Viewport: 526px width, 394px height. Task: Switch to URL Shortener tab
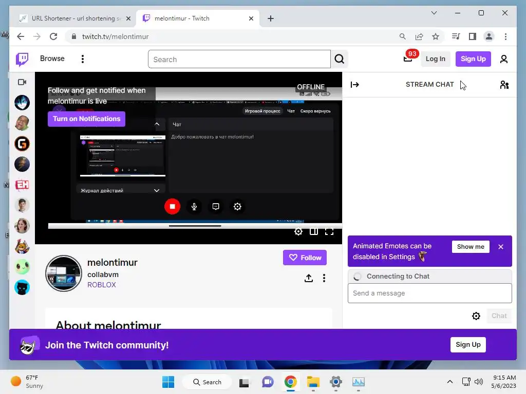coord(76,18)
